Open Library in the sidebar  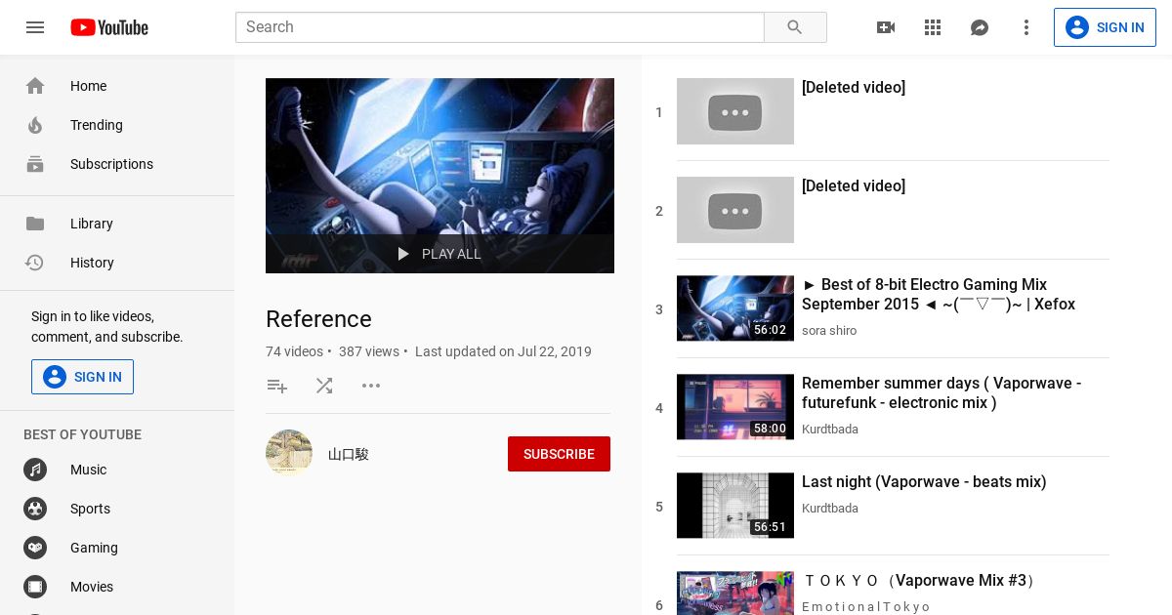tap(117, 224)
